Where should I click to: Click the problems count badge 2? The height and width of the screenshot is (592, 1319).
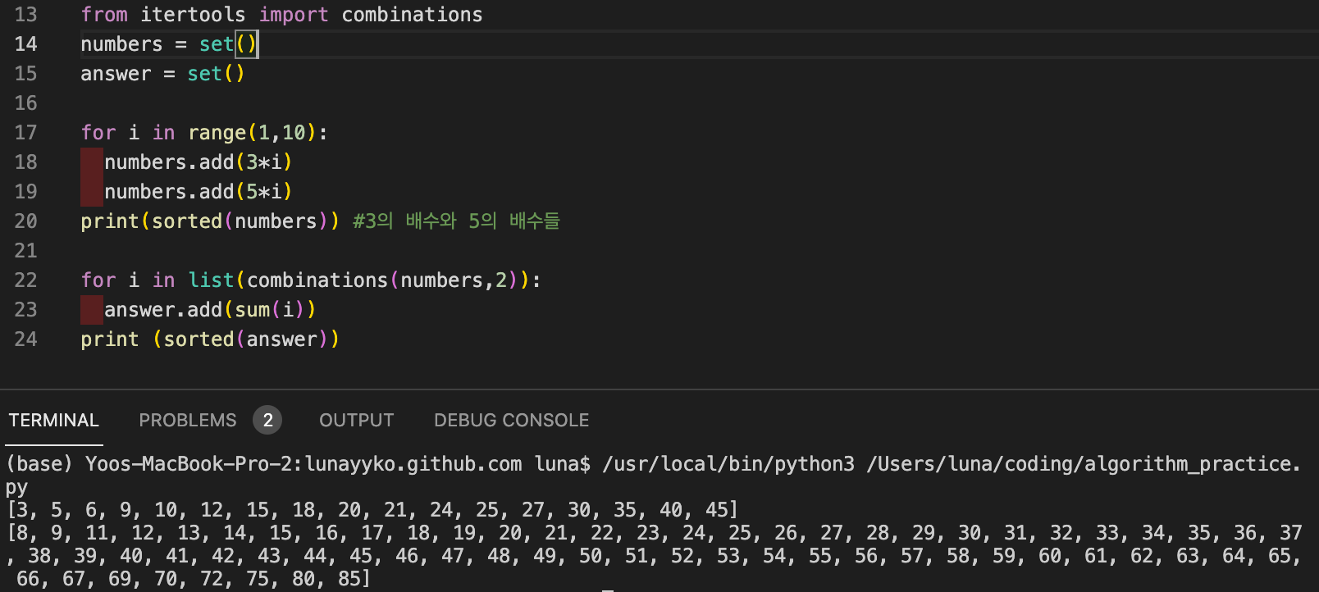[x=267, y=420]
